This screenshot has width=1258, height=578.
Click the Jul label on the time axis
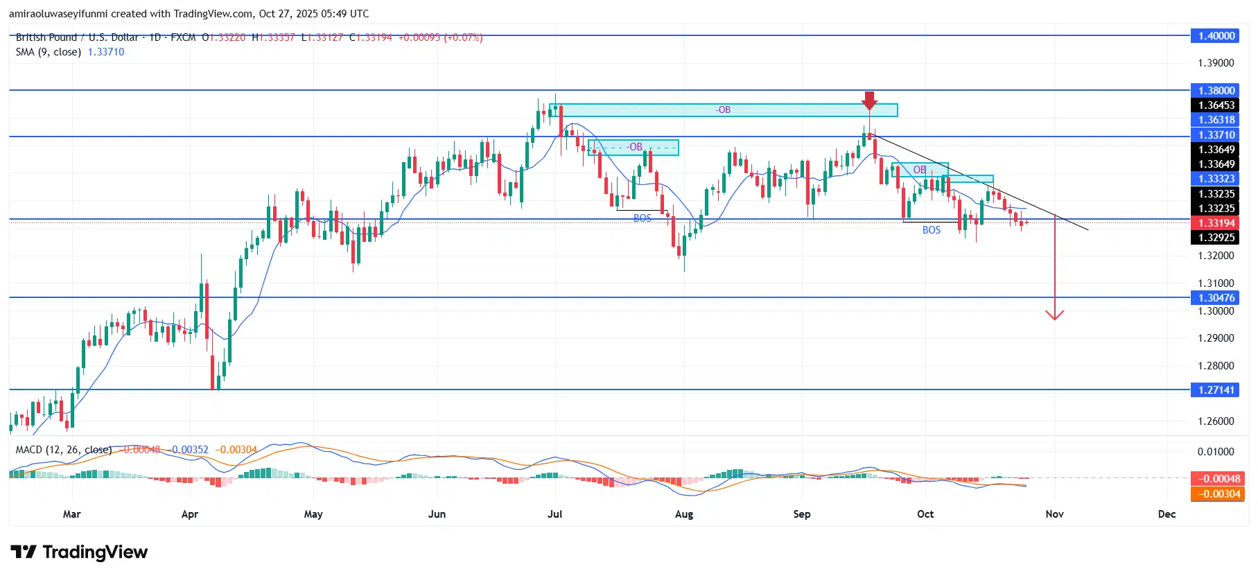[x=554, y=514]
